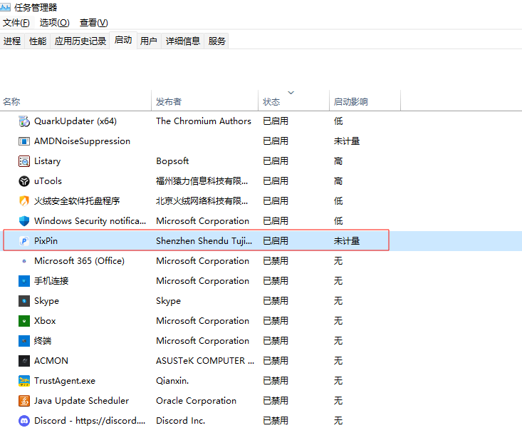Screen dimensions: 522x428
Task: Select the AMDNoiseSuppression row name
Action: click(82, 141)
